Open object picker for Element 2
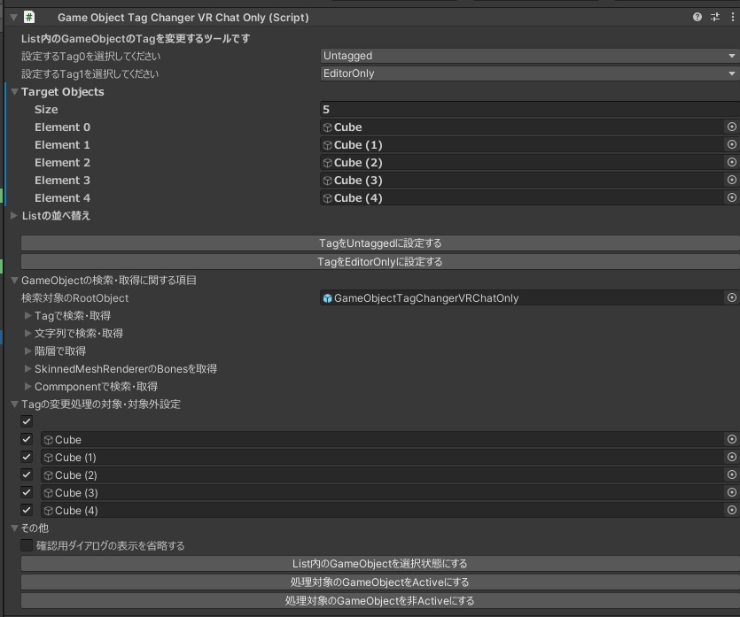 (731, 162)
